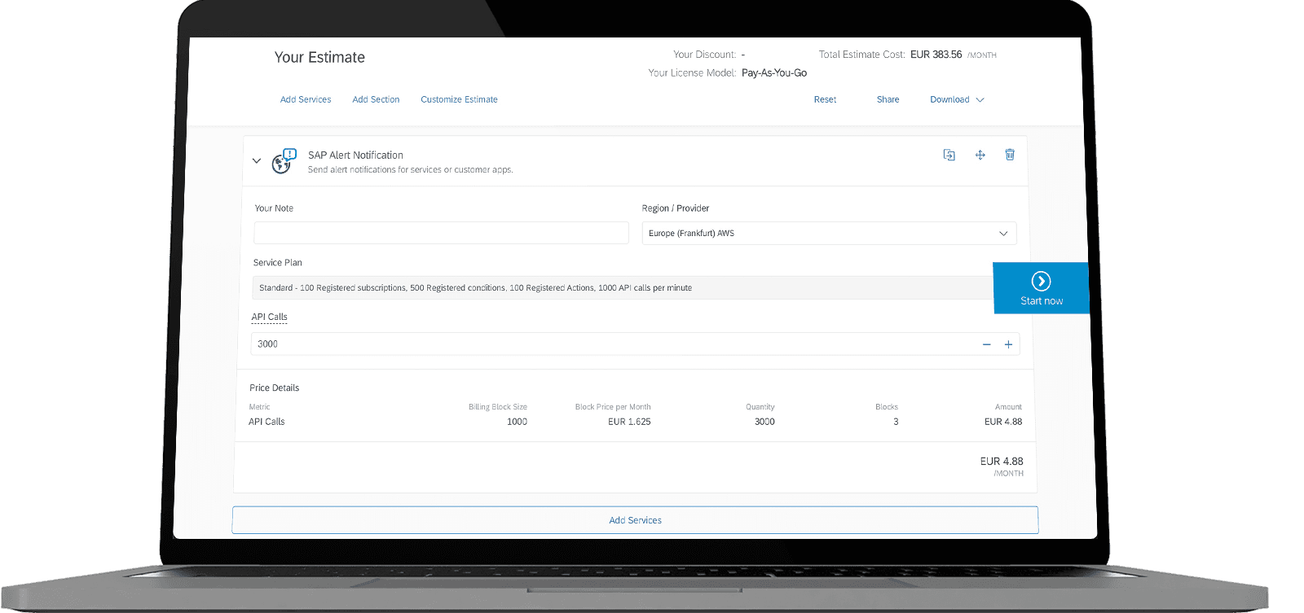Click the Add Services link at top
Viewport: 1304px width, 613px height.
coord(306,99)
